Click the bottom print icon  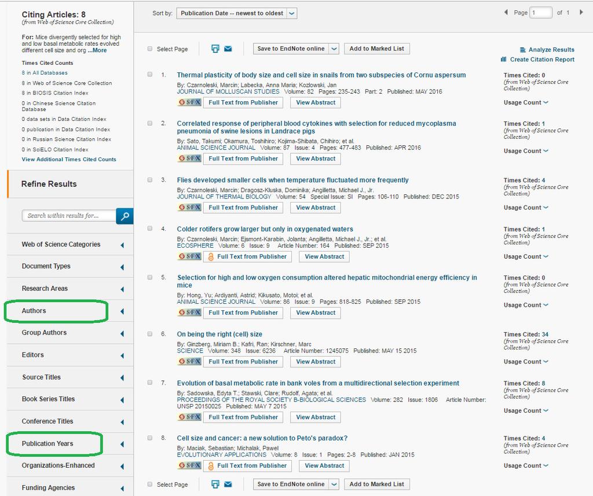pyautogui.click(x=215, y=484)
